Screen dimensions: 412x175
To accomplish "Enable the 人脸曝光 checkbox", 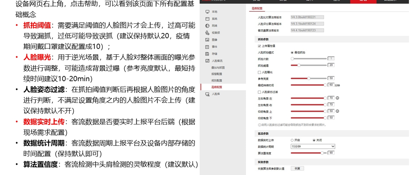I will point(260,72).
